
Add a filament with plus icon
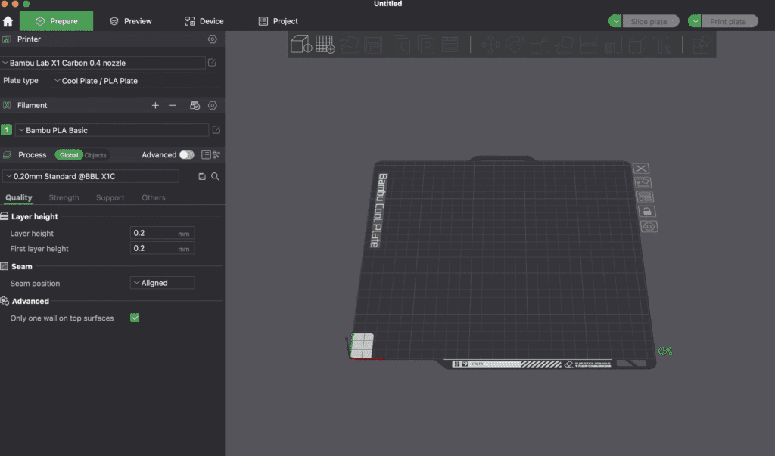coord(155,105)
